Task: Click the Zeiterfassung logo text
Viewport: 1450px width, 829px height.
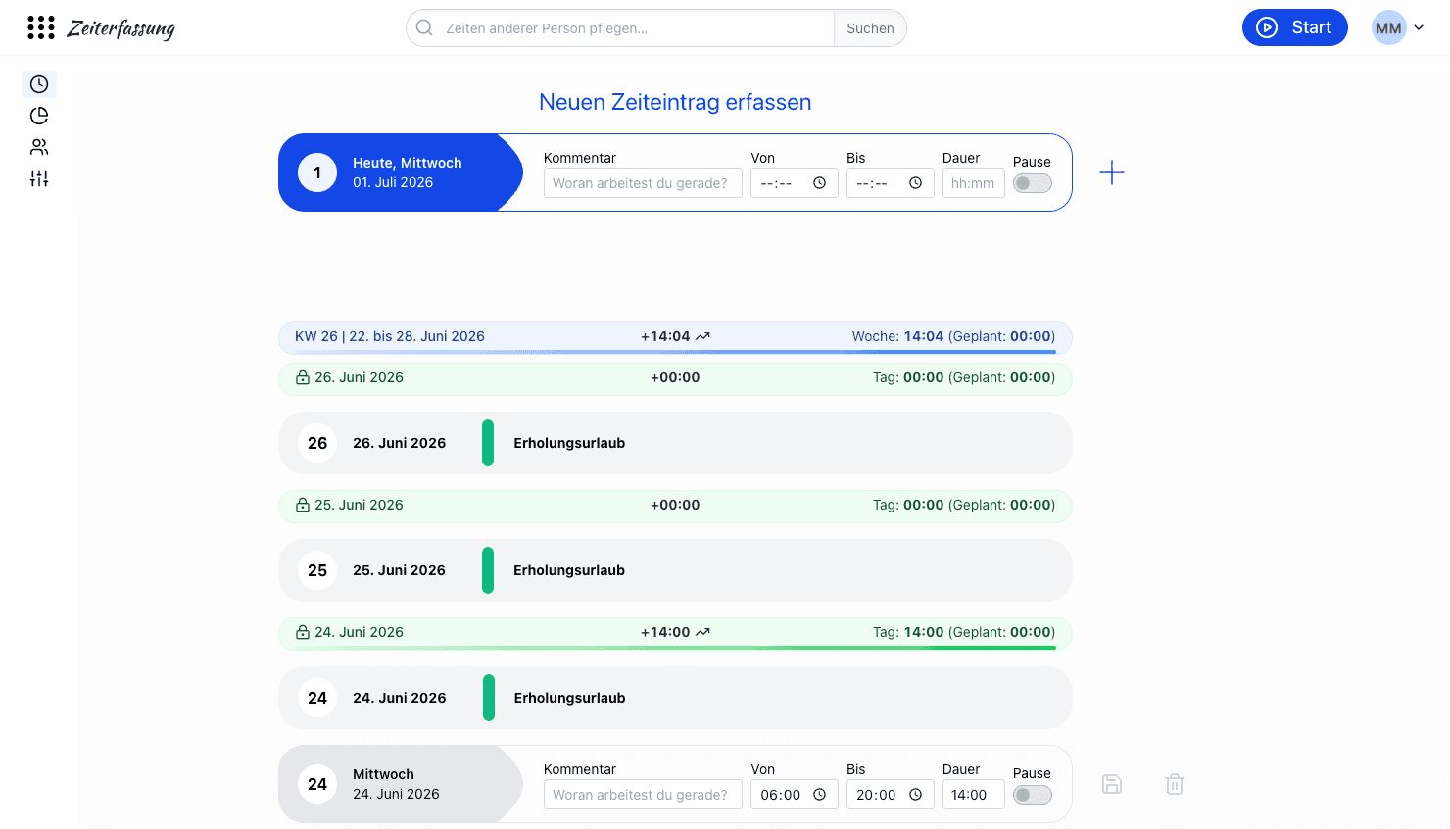Action: click(x=121, y=28)
